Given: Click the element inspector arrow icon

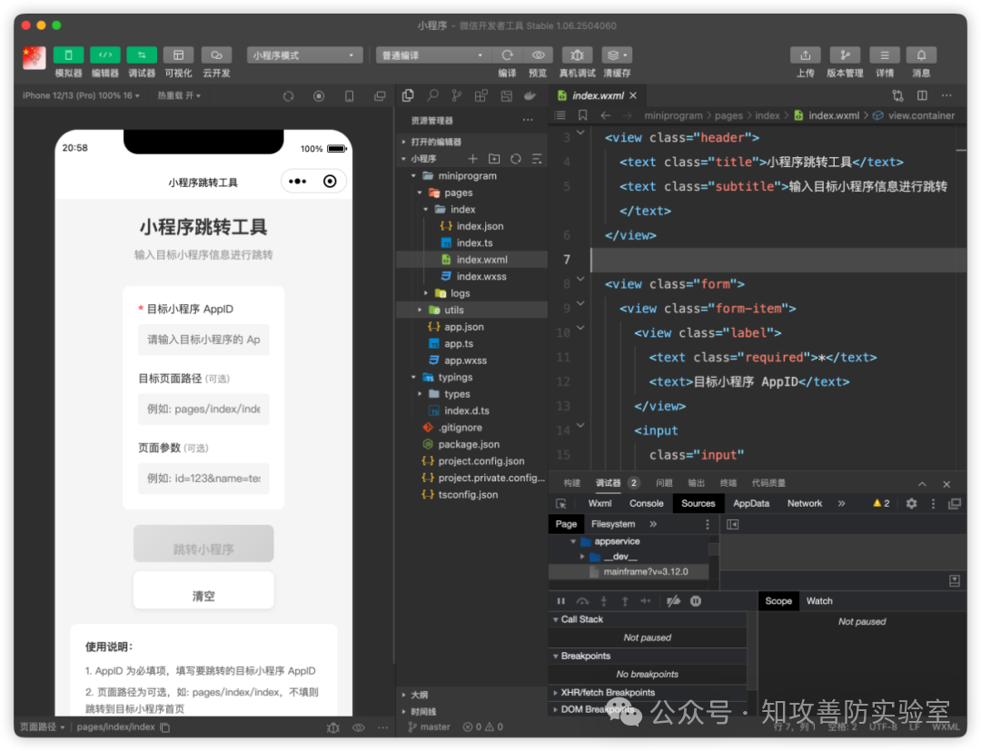Looking at the screenshot, I should tap(561, 503).
